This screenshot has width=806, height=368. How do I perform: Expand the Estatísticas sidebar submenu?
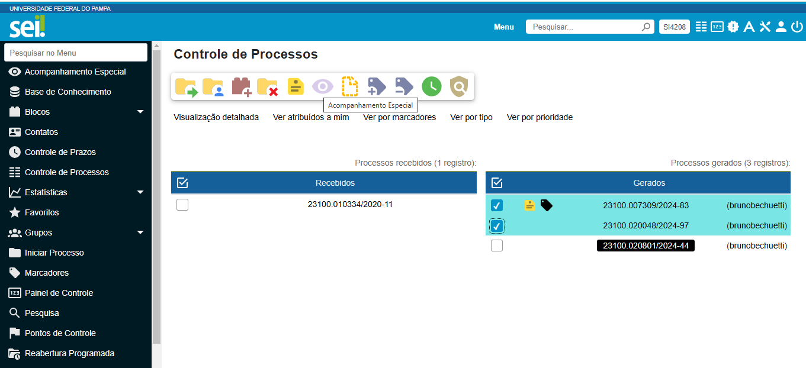[x=140, y=192]
